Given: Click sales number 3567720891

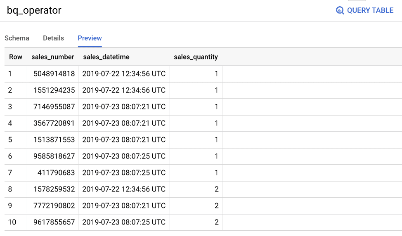Looking at the screenshot, I should 53,123.
